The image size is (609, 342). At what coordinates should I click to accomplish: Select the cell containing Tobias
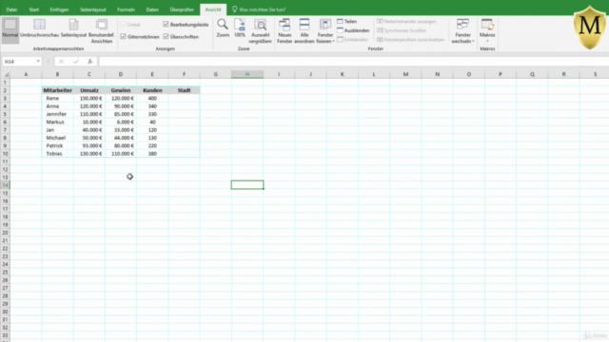coord(57,154)
